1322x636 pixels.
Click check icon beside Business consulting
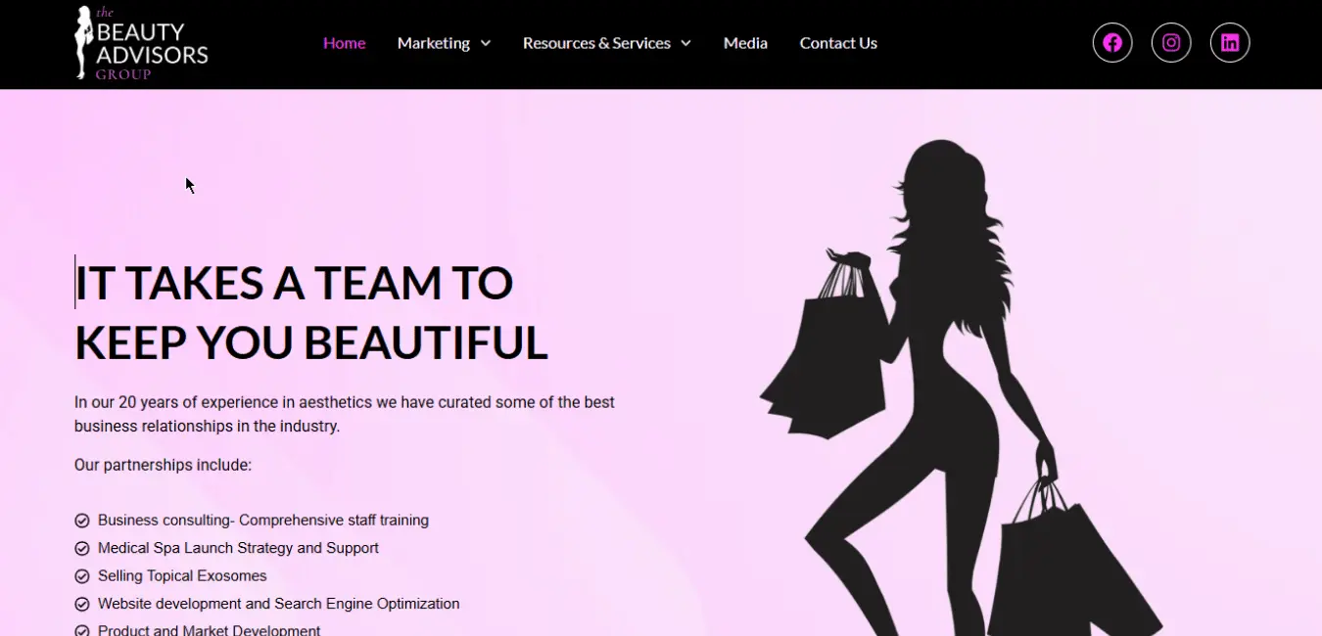[x=82, y=522]
